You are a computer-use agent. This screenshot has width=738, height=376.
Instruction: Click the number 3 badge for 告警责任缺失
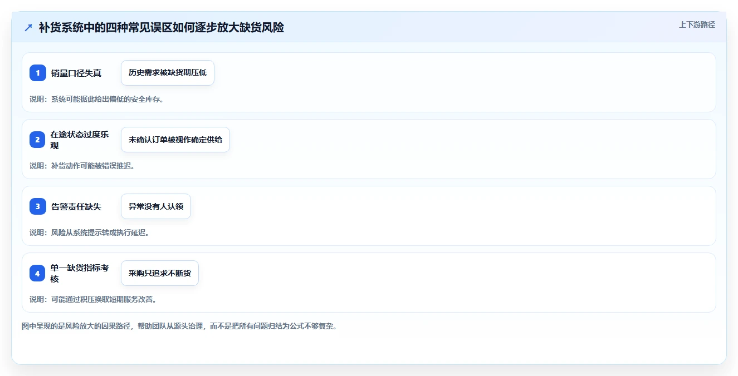click(37, 206)
